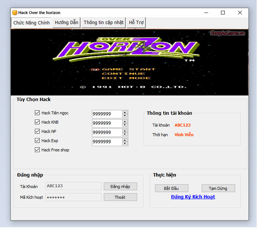Viewport: 257px width, 228px height.
Task: Click the Thoát button
Action: tap(121, 197)
